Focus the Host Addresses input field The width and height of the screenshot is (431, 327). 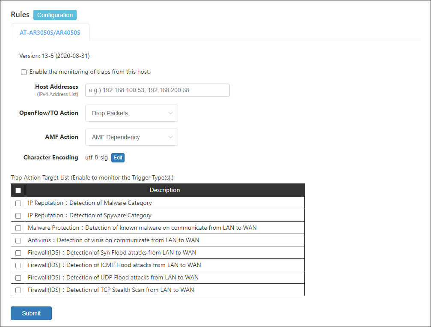pyautogui.click(x=157, y=90)
